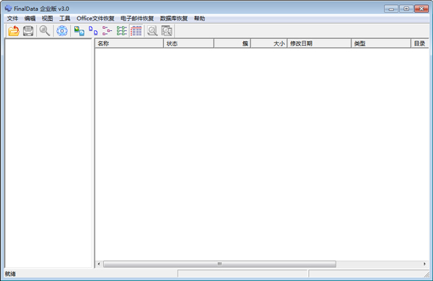This screenshot has height=281, width=433.
Task: Sort by the 大小 column header
Action: 269,43
